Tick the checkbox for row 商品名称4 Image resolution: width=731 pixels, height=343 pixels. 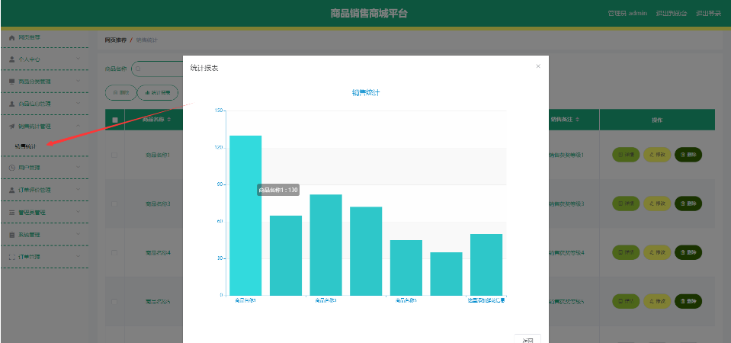[x=114, y=252]
